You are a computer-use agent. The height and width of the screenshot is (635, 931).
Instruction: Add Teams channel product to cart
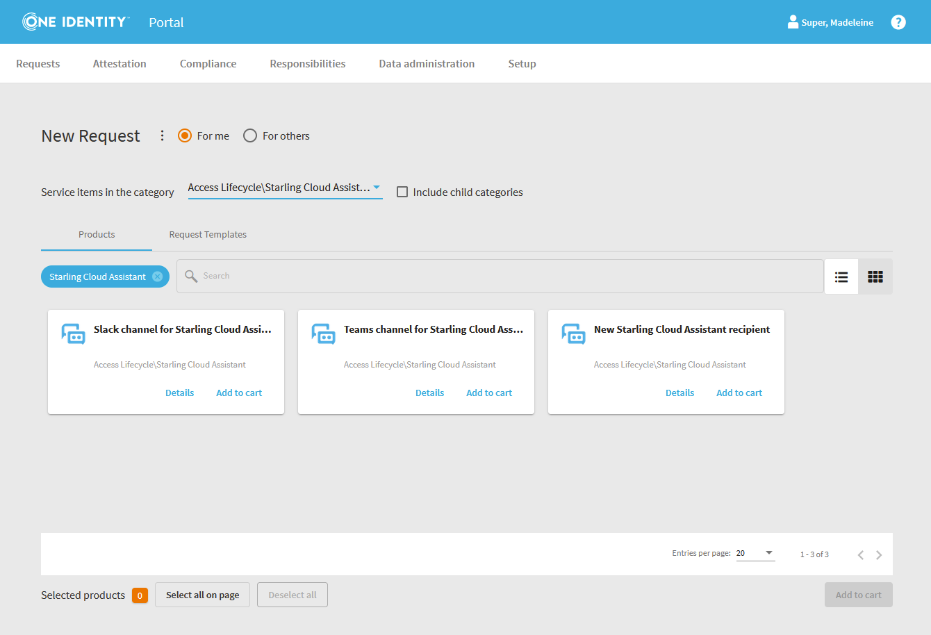[x=489, y=393]
